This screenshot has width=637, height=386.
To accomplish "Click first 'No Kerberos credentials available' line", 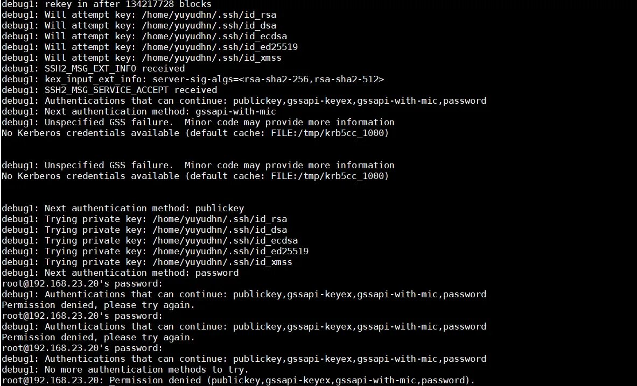I will click(195, 133).
